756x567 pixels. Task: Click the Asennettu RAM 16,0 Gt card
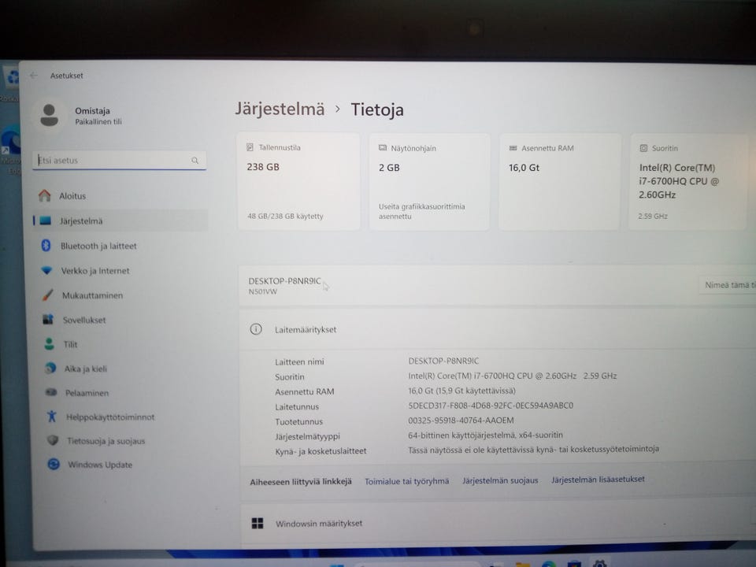point(559,182)
